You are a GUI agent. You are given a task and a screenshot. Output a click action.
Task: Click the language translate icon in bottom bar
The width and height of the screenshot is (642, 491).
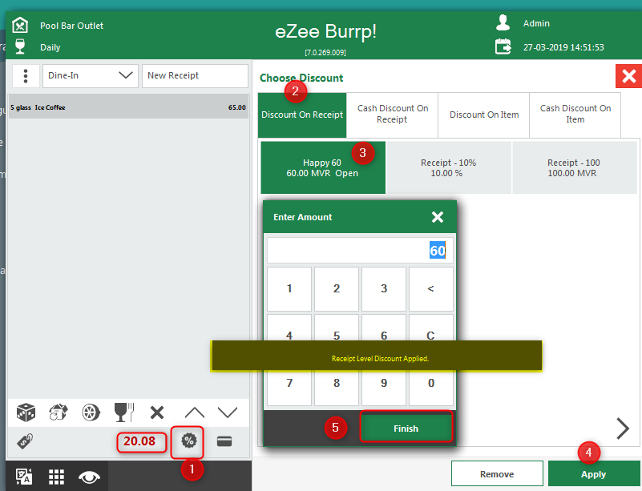click(x=23, y=477)
